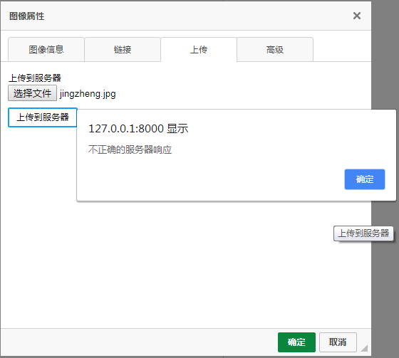
Task: Click the selected file name jingzheng.jpg
Action: 88,94
